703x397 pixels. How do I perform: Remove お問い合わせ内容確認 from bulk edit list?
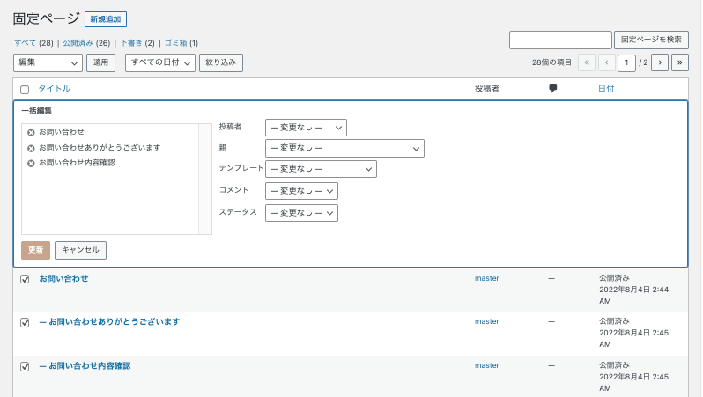(x=31, y=163)
